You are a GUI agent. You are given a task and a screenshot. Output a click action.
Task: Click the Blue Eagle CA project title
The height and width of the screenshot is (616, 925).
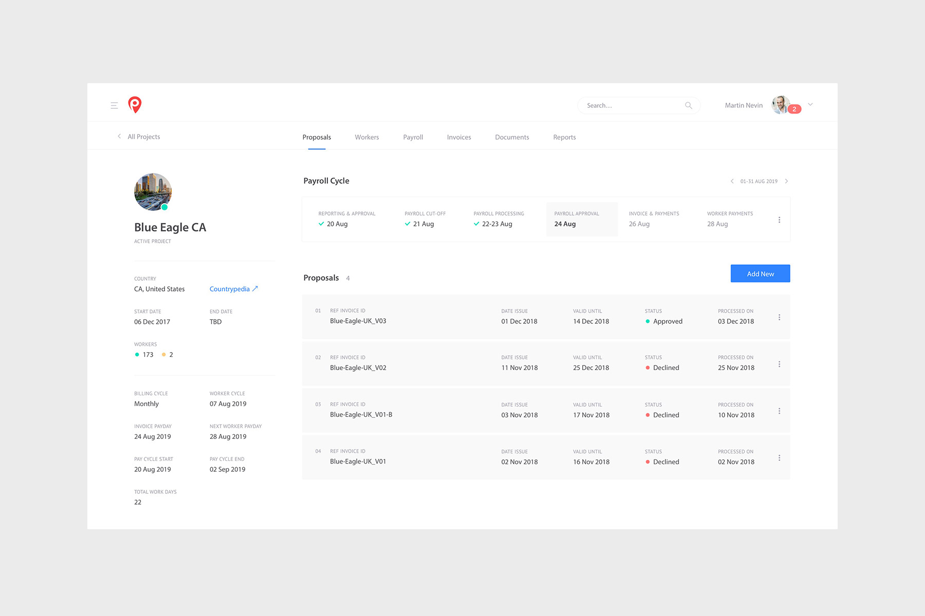(x=170, y=227)
